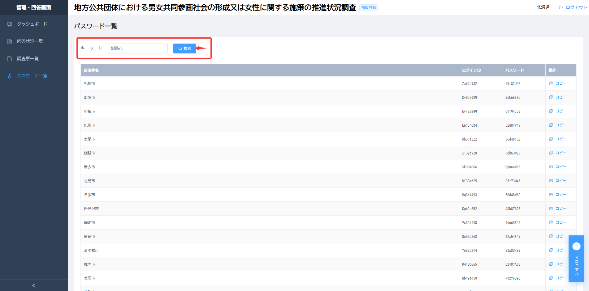Click the パスワード一覧 key icon
The height and width of the screenshot is (291, 589).
coord(10,76)
